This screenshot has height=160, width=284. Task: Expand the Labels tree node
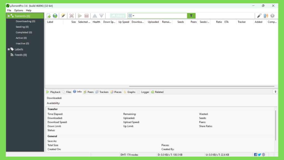pyautogui.click(x=9, y=49)
